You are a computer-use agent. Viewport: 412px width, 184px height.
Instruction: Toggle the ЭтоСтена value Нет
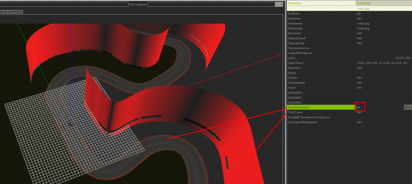[359, 112]
